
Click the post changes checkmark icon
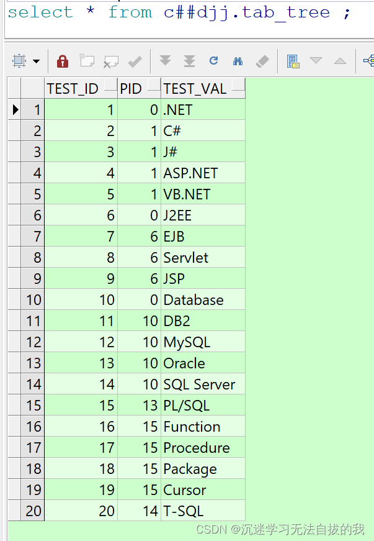135,61
